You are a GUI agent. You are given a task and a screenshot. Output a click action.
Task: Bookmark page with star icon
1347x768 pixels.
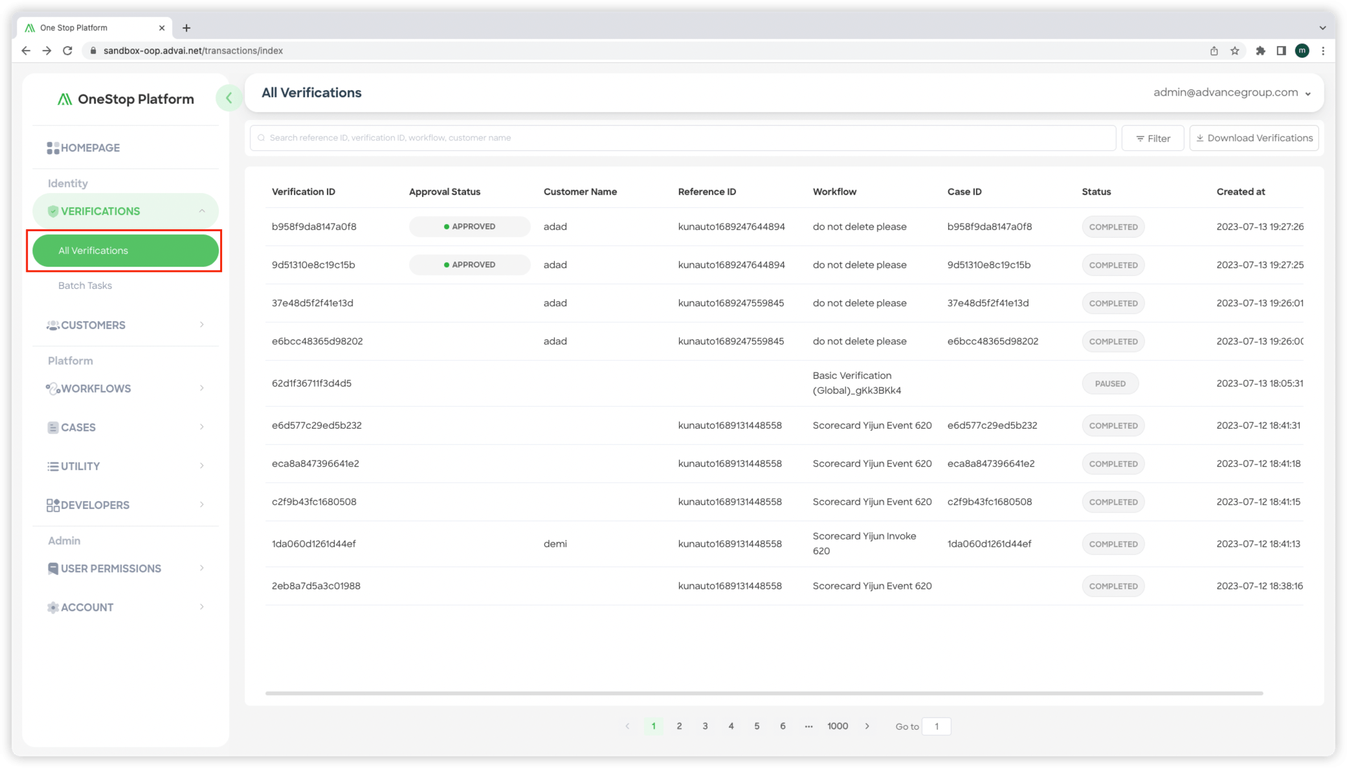1234,51
